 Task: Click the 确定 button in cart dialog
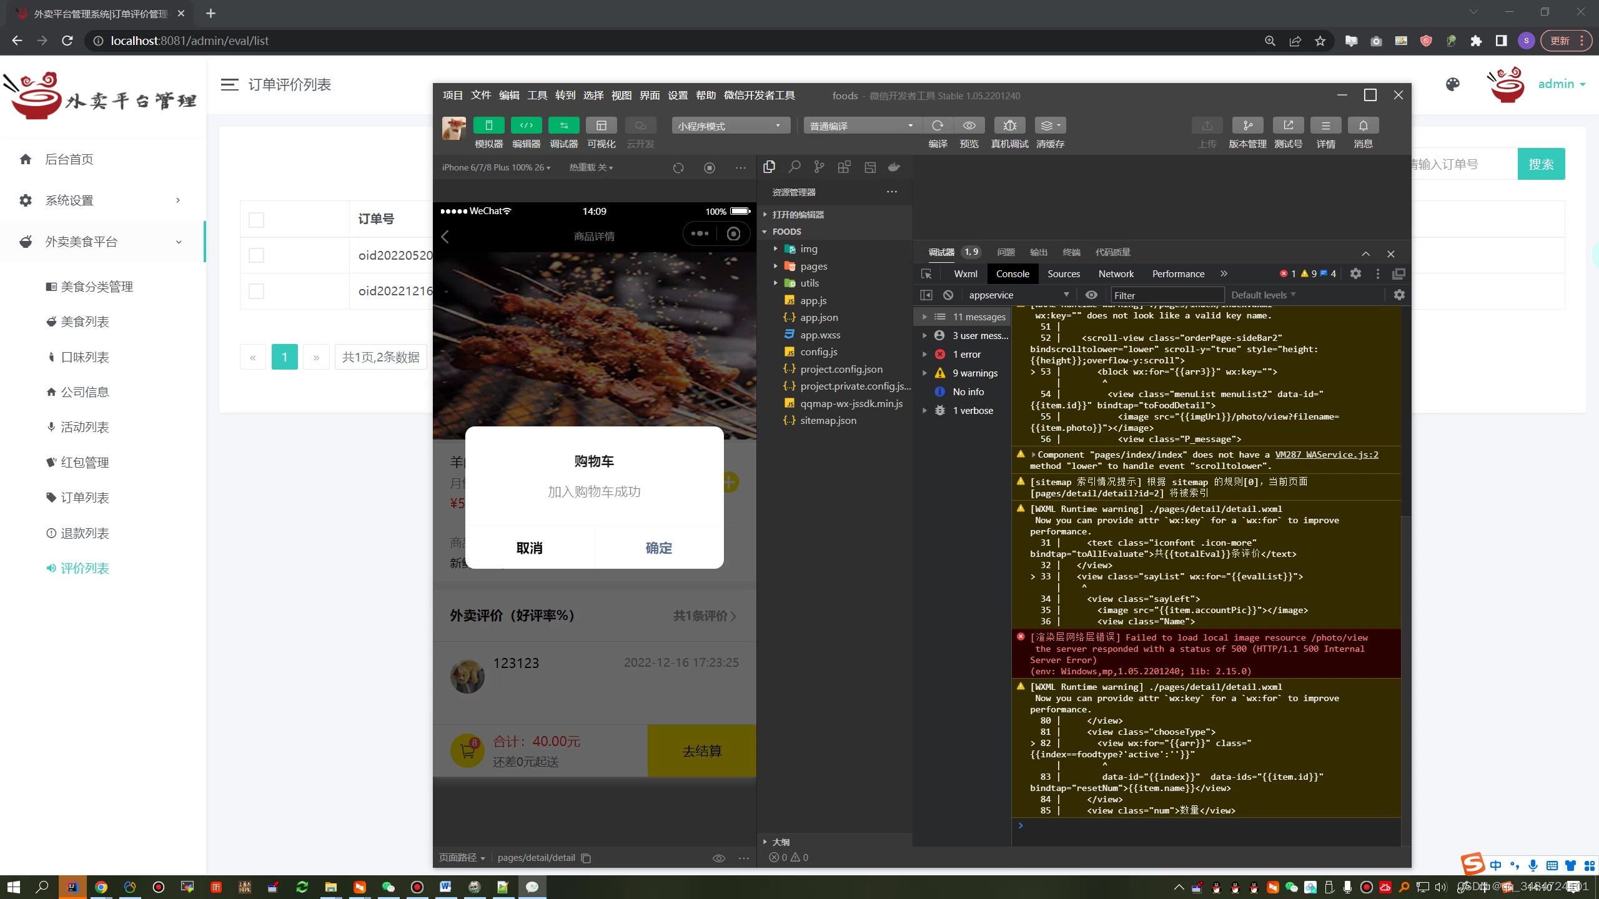click(658, 548)
